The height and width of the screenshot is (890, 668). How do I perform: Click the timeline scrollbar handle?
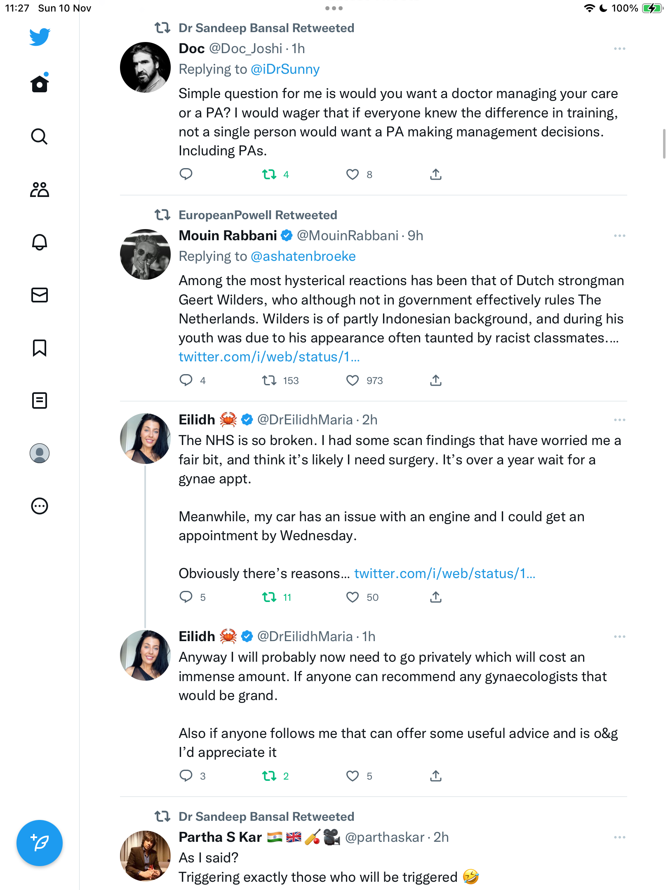664,143
